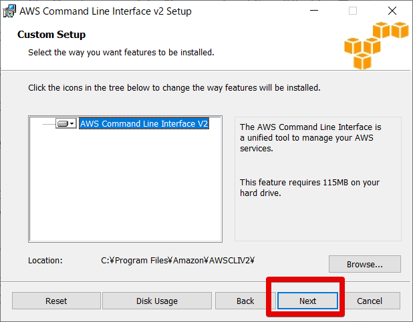This screenshot has width=413, height=322.
Task: Open the Disk Usage dialog
Action: tap(157, 301)
